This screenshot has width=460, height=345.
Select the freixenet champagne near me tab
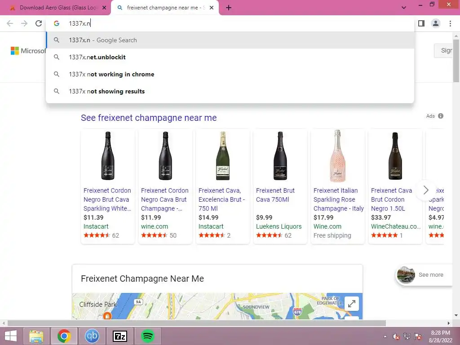point(165,8)
